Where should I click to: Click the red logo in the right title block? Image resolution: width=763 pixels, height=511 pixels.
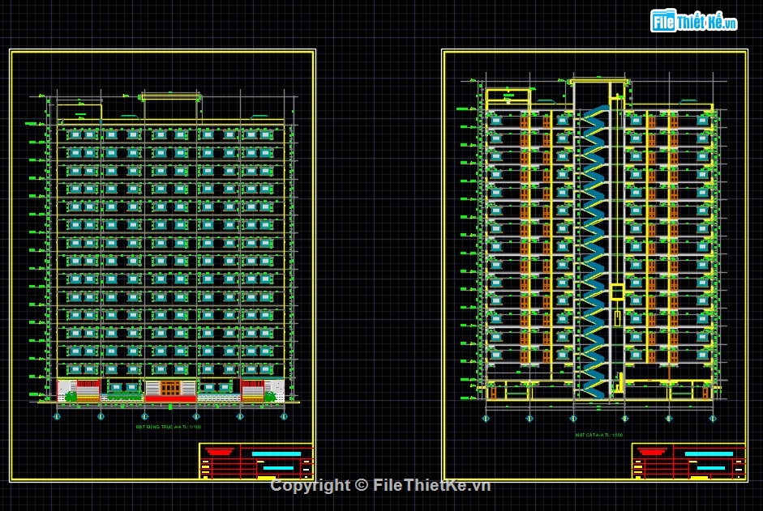[651, 452]
